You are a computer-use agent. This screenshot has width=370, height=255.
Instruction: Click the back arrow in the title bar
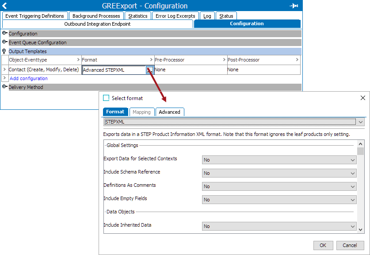click(x=5, y=6)
